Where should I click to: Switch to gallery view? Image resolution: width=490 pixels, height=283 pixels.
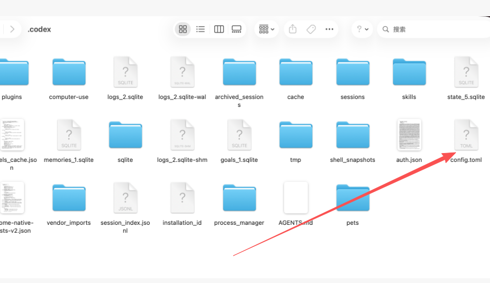pos(236,29)
